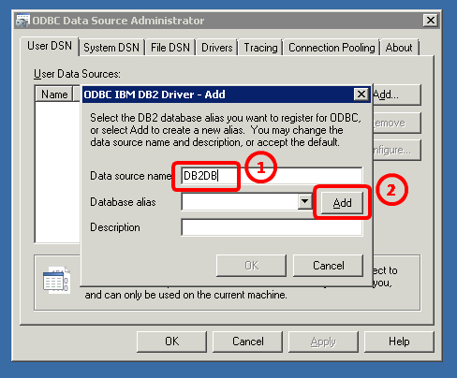The width and height of the screenshot is (457, 378).
Task: Go to the Tracing tab
Action: point(260,48)
